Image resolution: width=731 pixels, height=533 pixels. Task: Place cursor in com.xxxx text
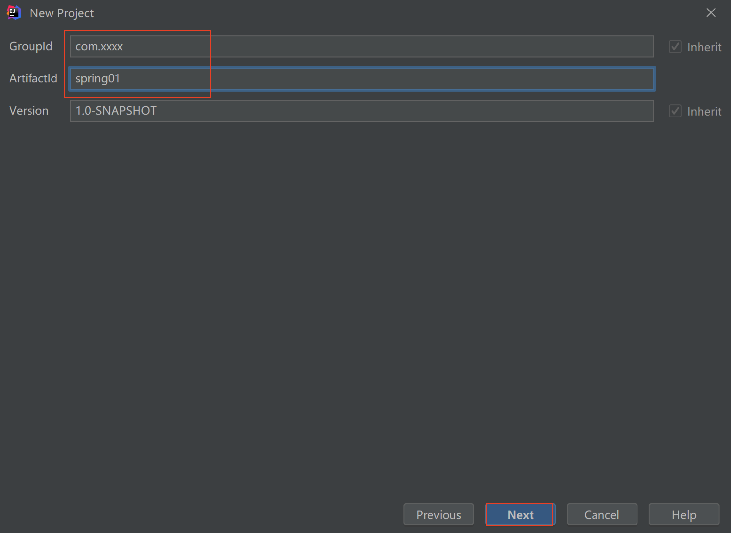tap(99, 47)
